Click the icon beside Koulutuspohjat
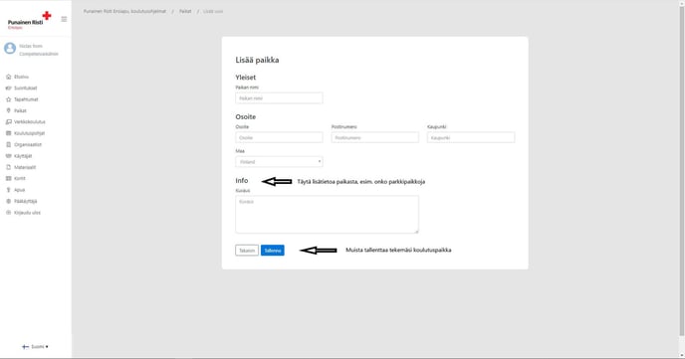685x359 pixels. [x=8, y=133]
